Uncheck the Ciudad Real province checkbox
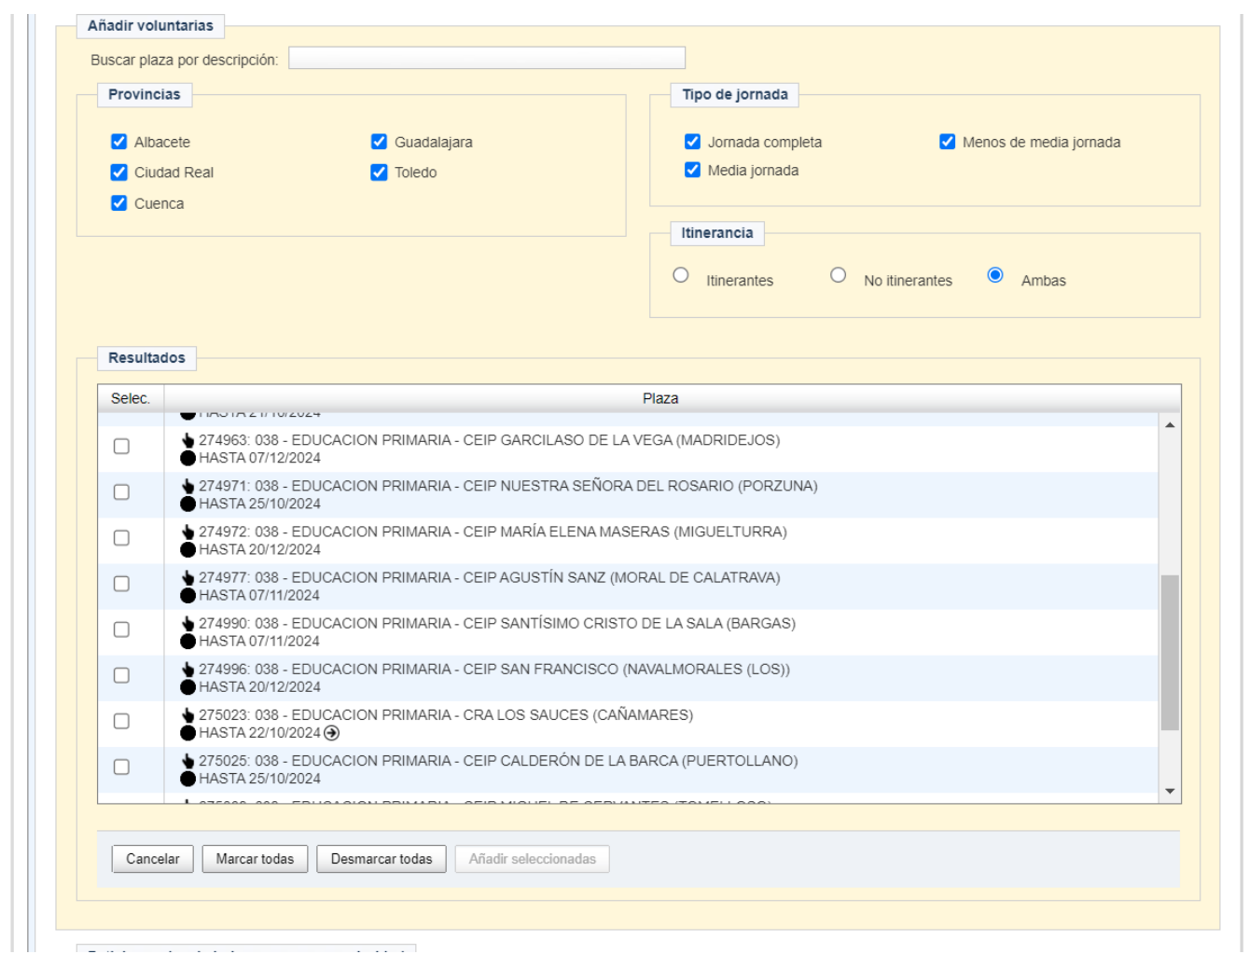The height and width of the screenshot is (954, 1249). (x=118, y=173)
